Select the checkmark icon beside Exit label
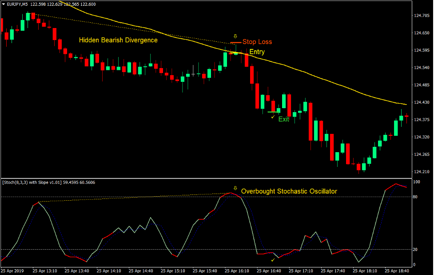 (272, 117)
